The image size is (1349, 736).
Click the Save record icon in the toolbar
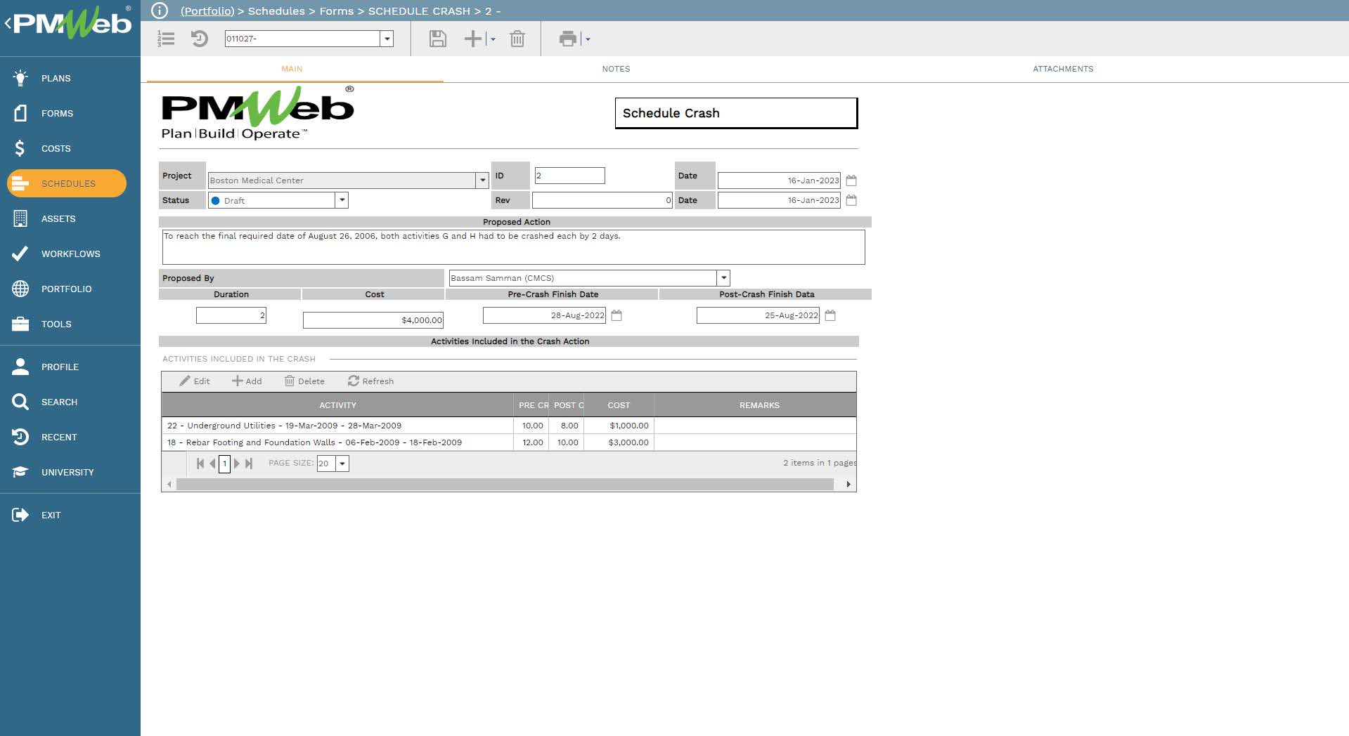[x=436, y=39]
